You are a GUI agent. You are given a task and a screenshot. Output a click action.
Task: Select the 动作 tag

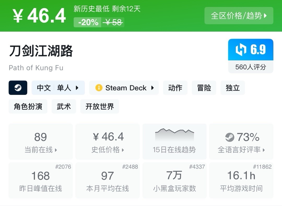(175, 88)
